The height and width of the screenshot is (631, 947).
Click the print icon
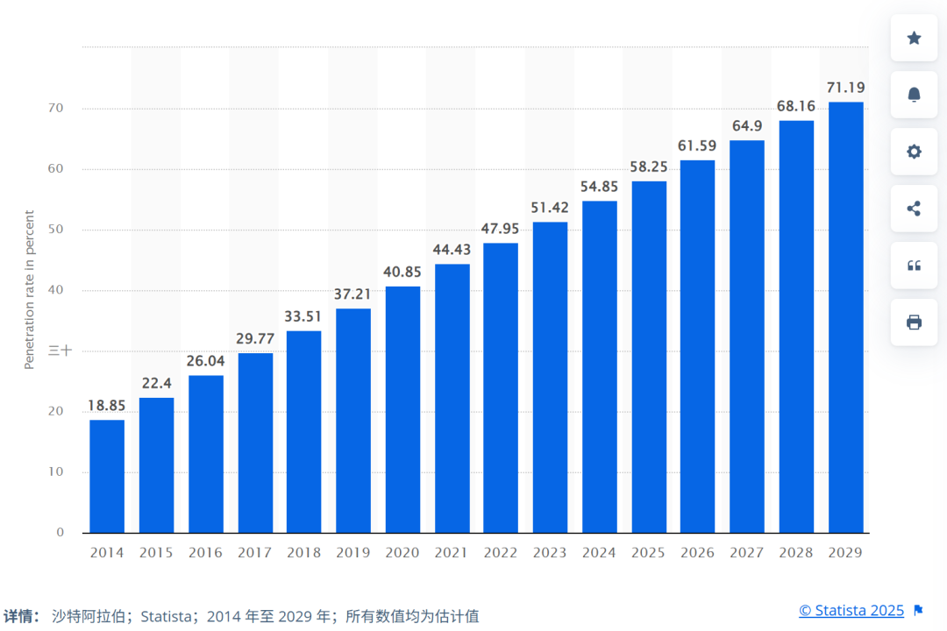coord(914,323)
